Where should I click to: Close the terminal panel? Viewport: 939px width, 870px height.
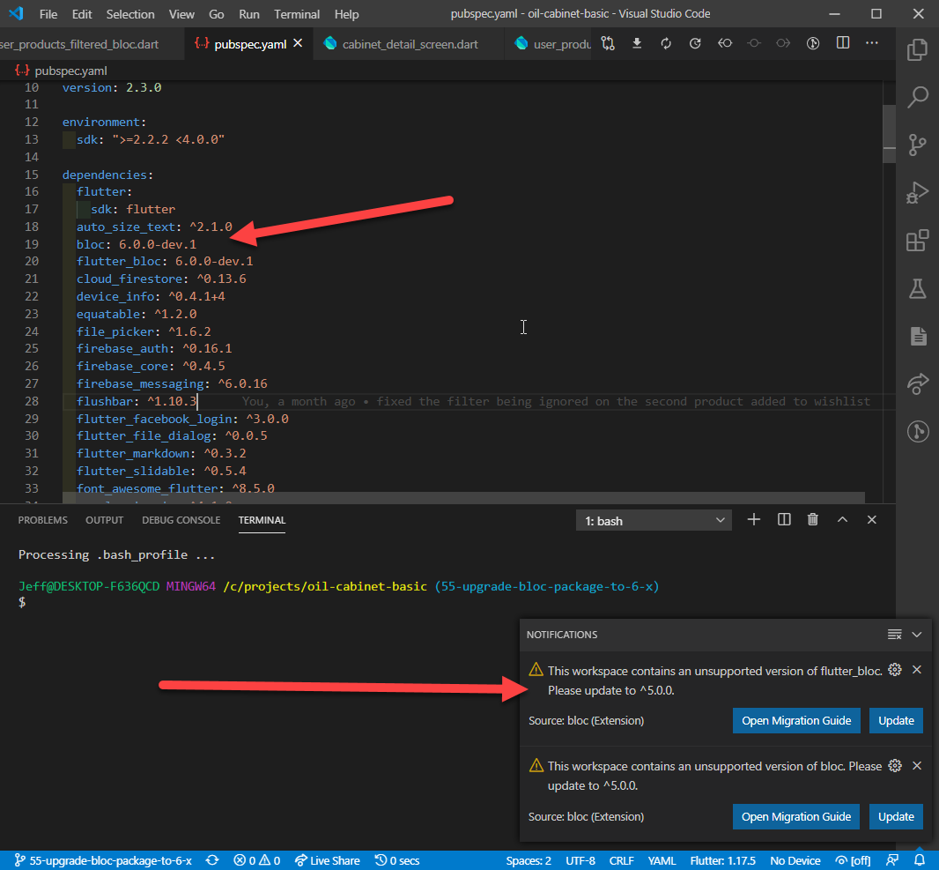click(872, 519)
